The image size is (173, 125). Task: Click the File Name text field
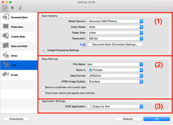(x=113, y=64)
